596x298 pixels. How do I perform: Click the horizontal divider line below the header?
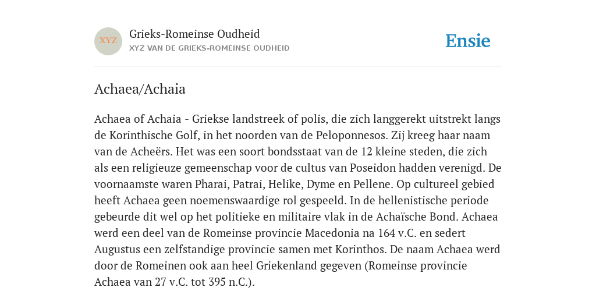click(x=298, y=66)
